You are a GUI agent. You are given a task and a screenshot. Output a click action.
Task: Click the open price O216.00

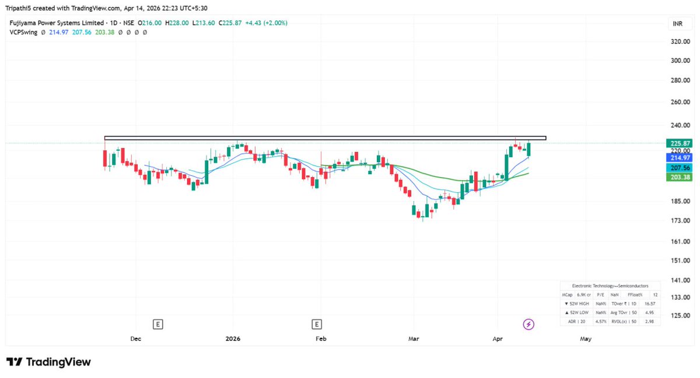coord(150,23)
